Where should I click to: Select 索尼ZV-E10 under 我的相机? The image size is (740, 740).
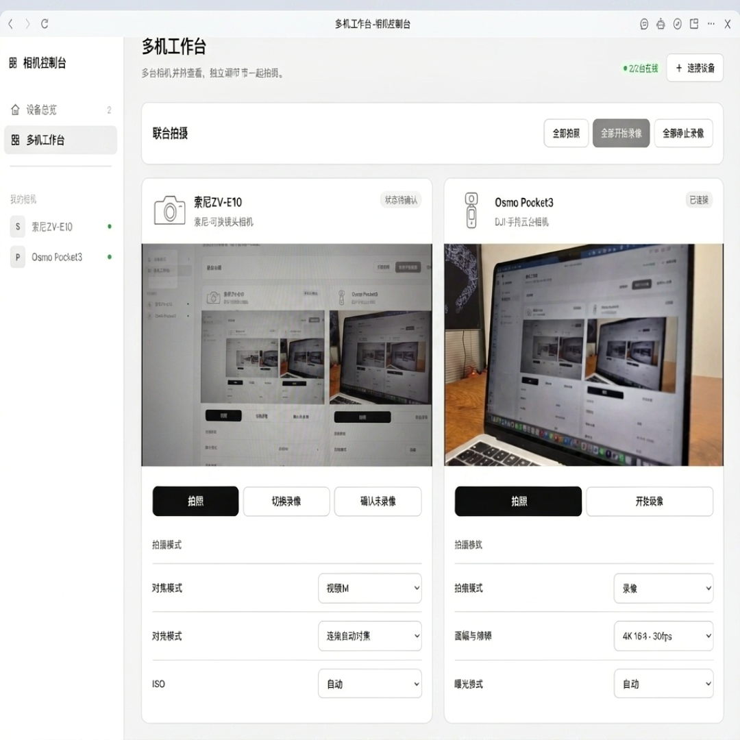pos(60,227)
